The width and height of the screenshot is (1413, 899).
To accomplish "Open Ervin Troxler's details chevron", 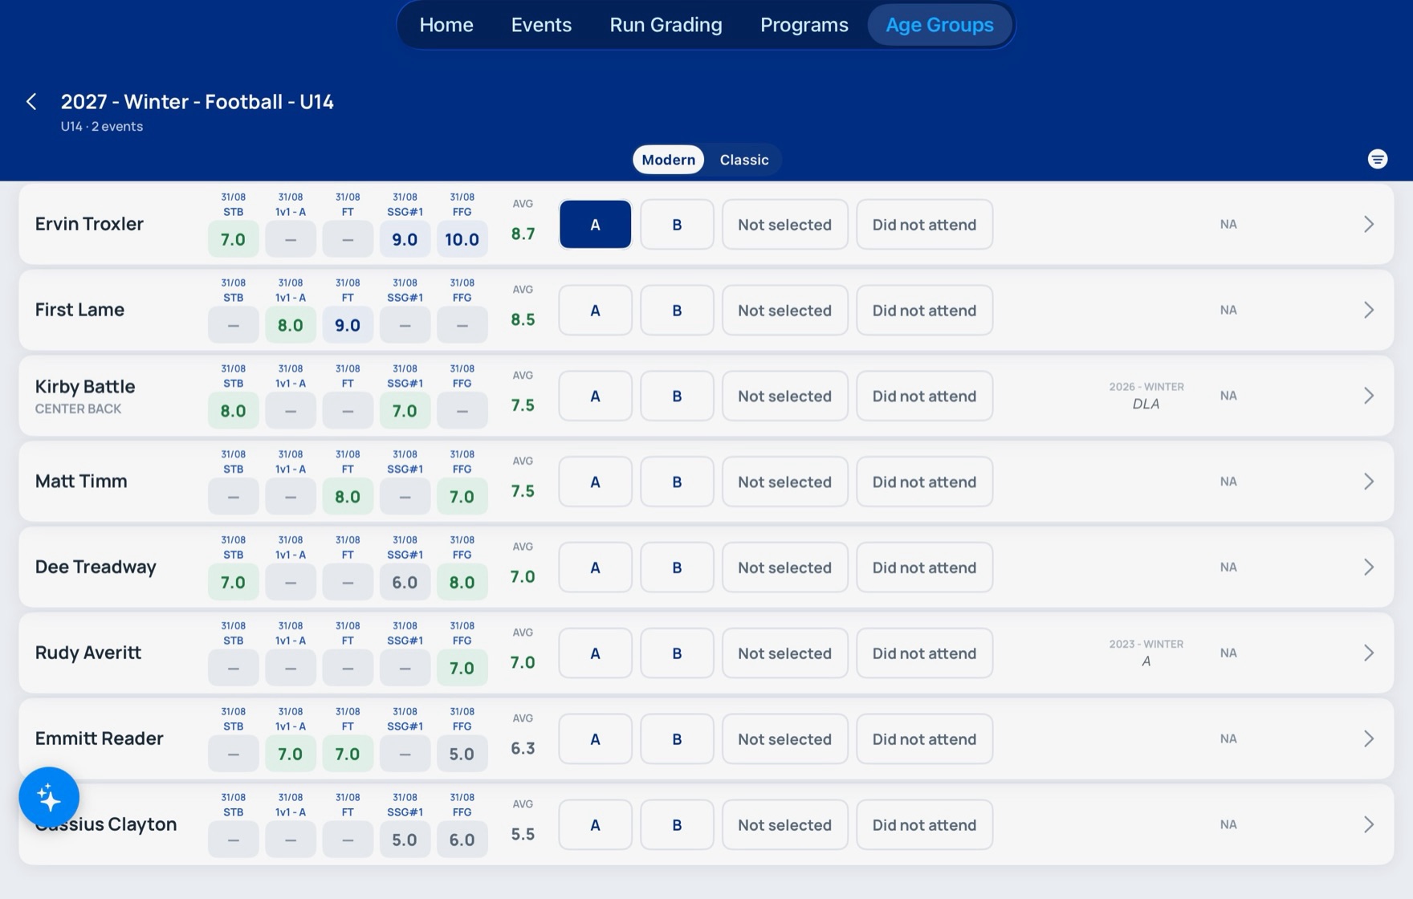I will pyautogui.click(x=1369, y=224).
